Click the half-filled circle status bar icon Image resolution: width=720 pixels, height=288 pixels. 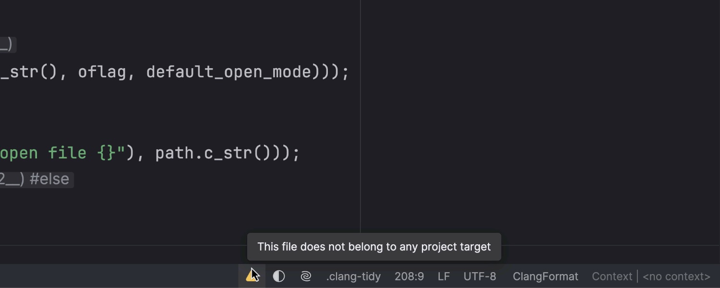pyautogui.click(x=279, y=276)
